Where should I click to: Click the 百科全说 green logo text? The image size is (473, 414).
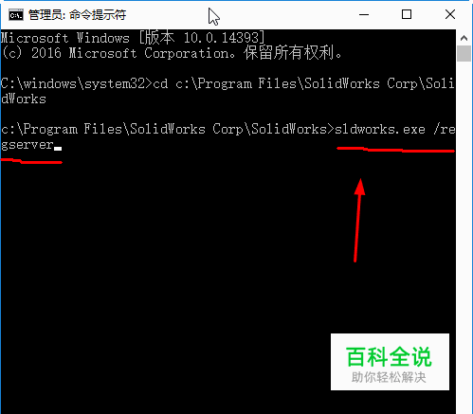tap(389, 357)
